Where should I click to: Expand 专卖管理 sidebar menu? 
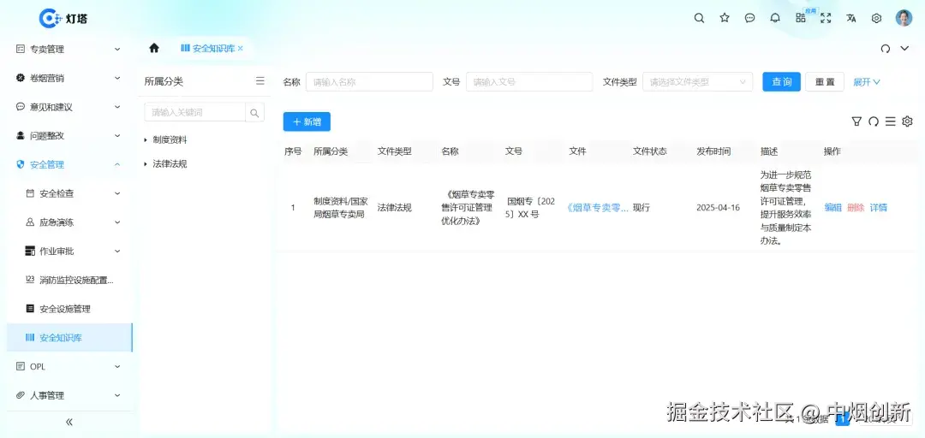click(x=68, y=49)
